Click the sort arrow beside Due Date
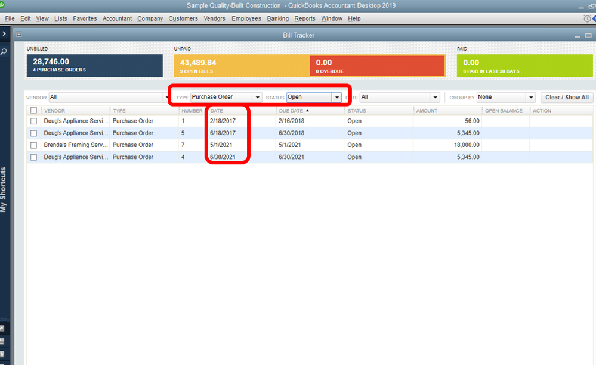The height and width of the screenshot is (365, 596). tap(307, 110)
